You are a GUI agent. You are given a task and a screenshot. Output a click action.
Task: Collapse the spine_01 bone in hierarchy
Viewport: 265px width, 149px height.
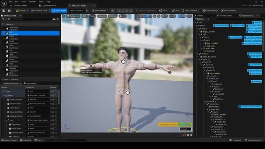(x=198, y=54)
